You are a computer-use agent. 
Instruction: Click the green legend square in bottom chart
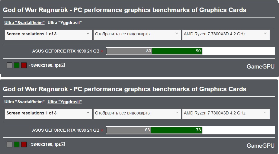point(17,144)
